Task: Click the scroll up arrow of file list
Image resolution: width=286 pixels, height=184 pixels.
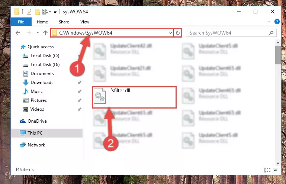Action: pyautogui.click(x=278, y=43)
